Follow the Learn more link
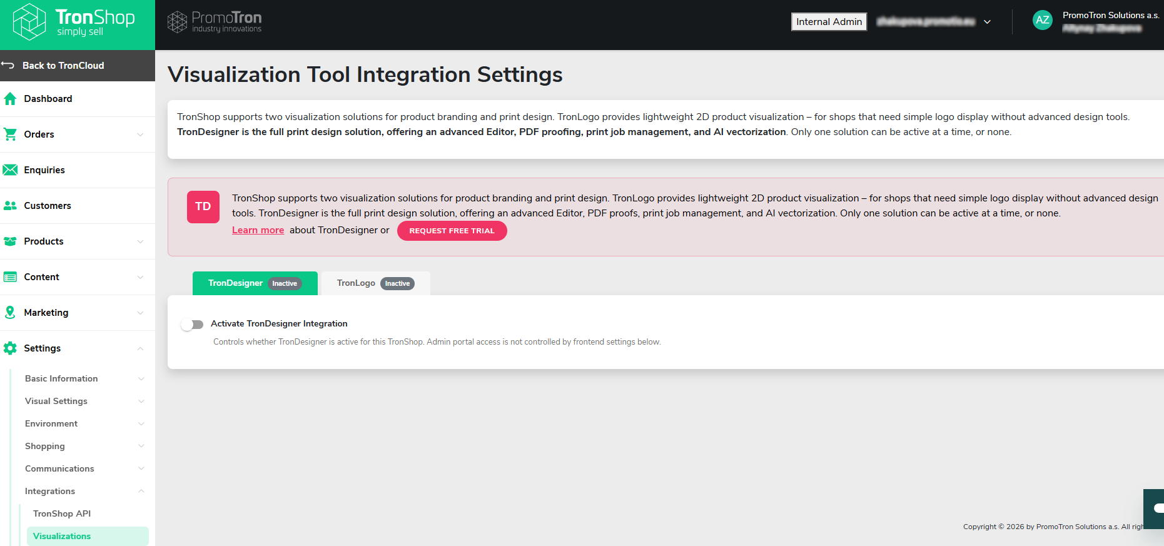 [x=258, y=230]
